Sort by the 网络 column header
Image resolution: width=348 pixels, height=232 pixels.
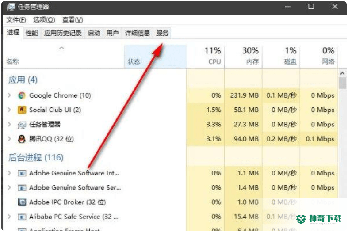click(x=319, y=57)
